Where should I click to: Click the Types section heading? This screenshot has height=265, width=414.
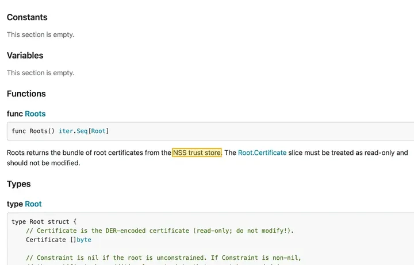tap(19, 184)
